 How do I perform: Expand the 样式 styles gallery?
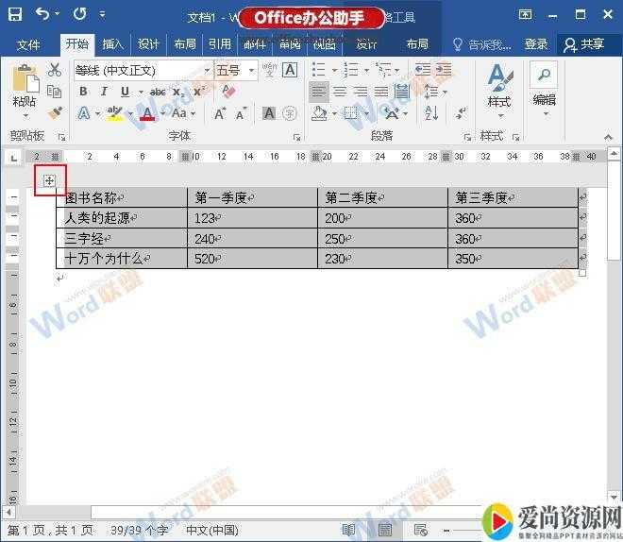click(500, 116)
